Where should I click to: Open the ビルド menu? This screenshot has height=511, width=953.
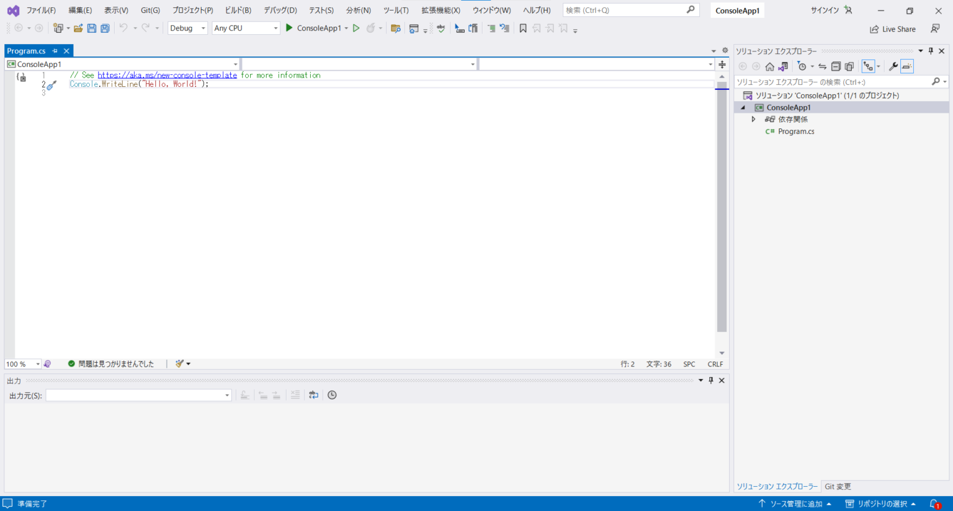pos(238,10)
